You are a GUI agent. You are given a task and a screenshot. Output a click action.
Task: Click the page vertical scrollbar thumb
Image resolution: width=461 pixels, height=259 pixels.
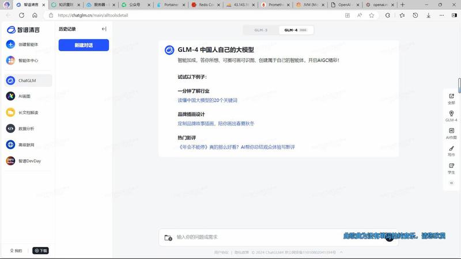pyautogui.click(x=459, y=85)
